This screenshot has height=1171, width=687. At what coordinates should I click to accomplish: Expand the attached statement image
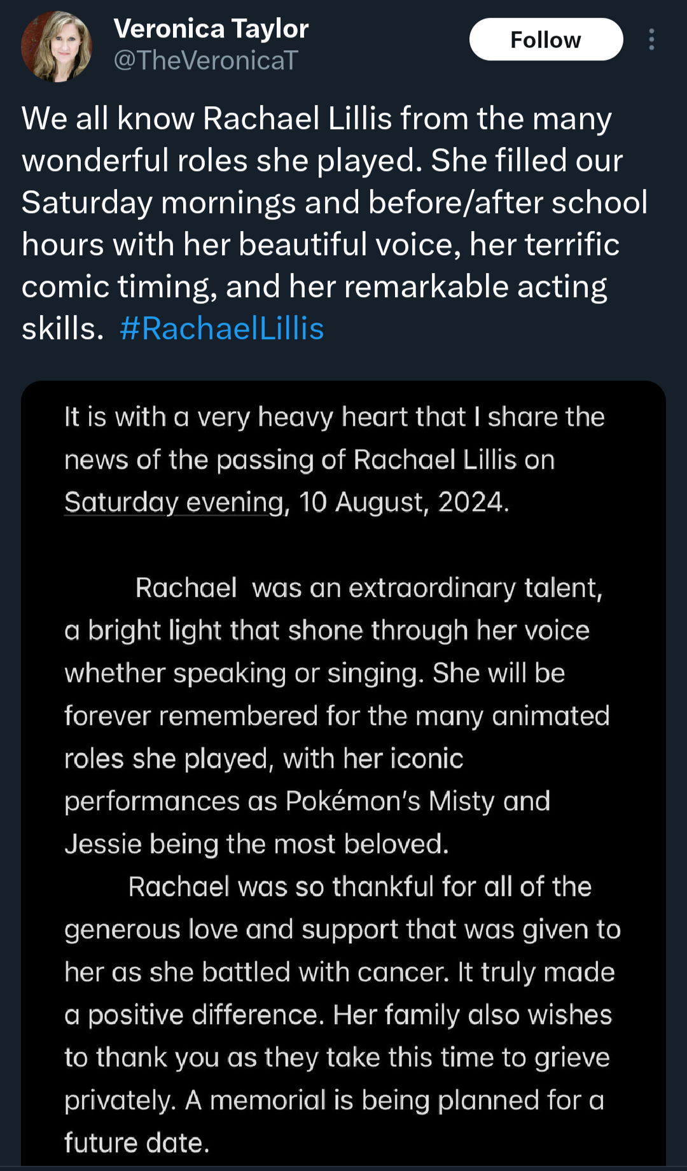343,773
